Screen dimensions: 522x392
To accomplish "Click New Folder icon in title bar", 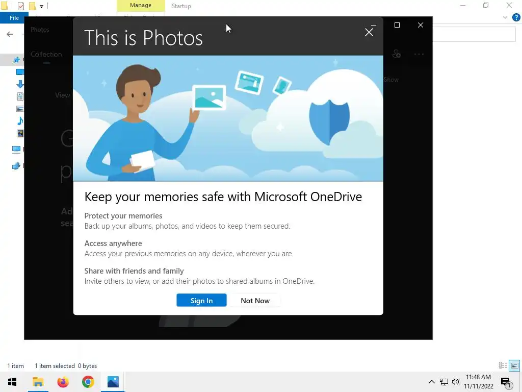I will tap(32, 6).
